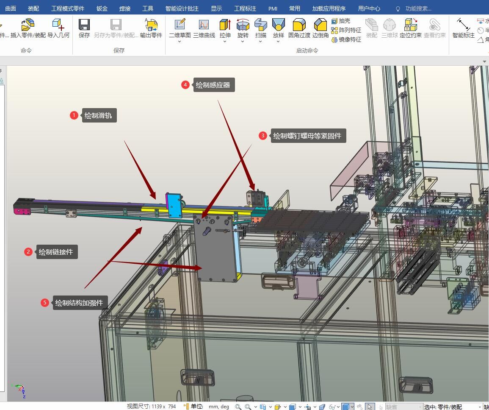
Task: Expand the 扫描 sweep dropdown arrow
Action: [x=260, y=42]
